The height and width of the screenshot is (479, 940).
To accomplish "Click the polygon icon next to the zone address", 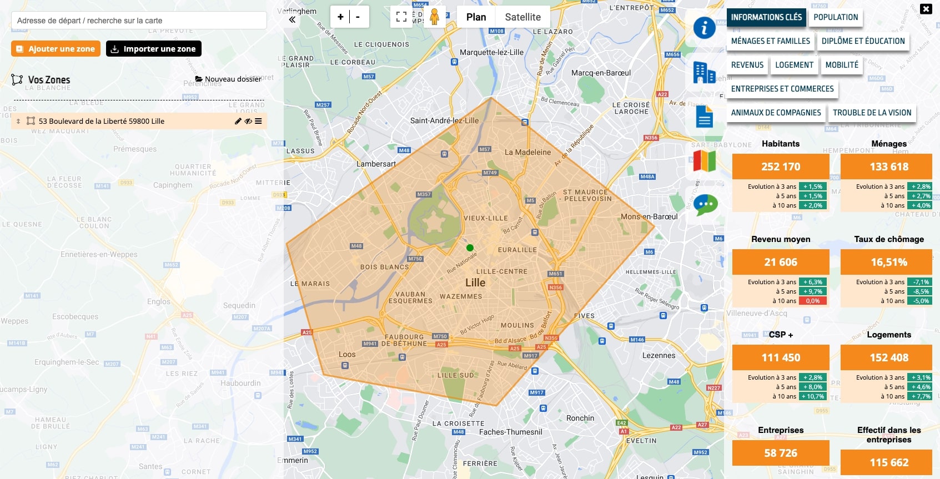I will (x=31, y=121).
